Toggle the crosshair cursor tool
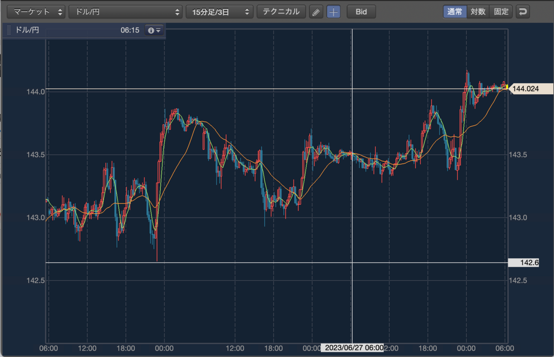This screenshot has height=357, width=554. (x=333, y=12)
